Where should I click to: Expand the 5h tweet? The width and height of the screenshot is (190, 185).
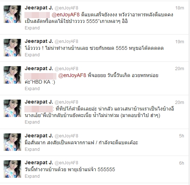tap(32, 149)
